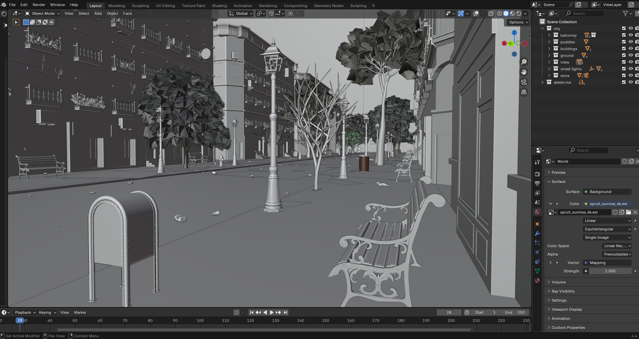Expand the delete me collection
The width and height of the screenshot is (639, 339).
click(542, 82)
